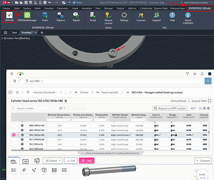Toggle the list view icon in 3D viewer toolbar

tap(14, 170)
